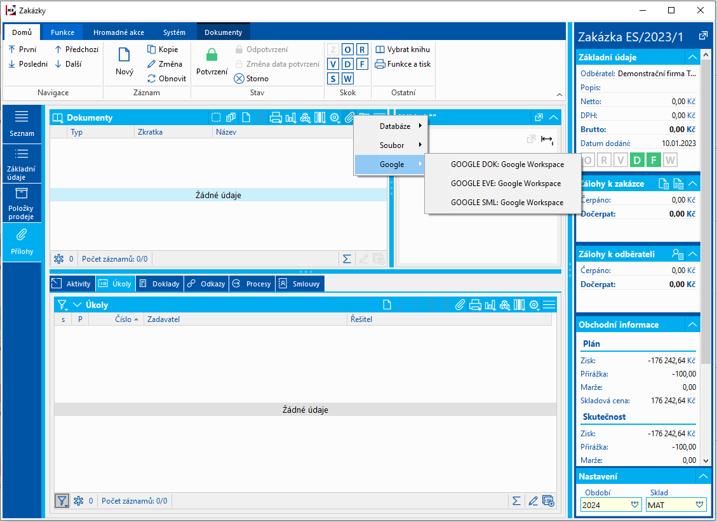Viewport: 717px width, 522px height.
Task: Click the gear settings icon in Dokumenty toolbar
Action: (x=335, y=117)
